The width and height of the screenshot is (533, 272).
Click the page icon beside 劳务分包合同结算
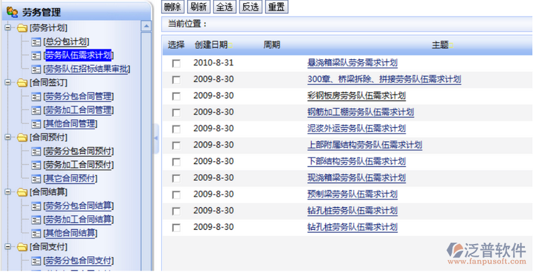click(x=36, y=207)
